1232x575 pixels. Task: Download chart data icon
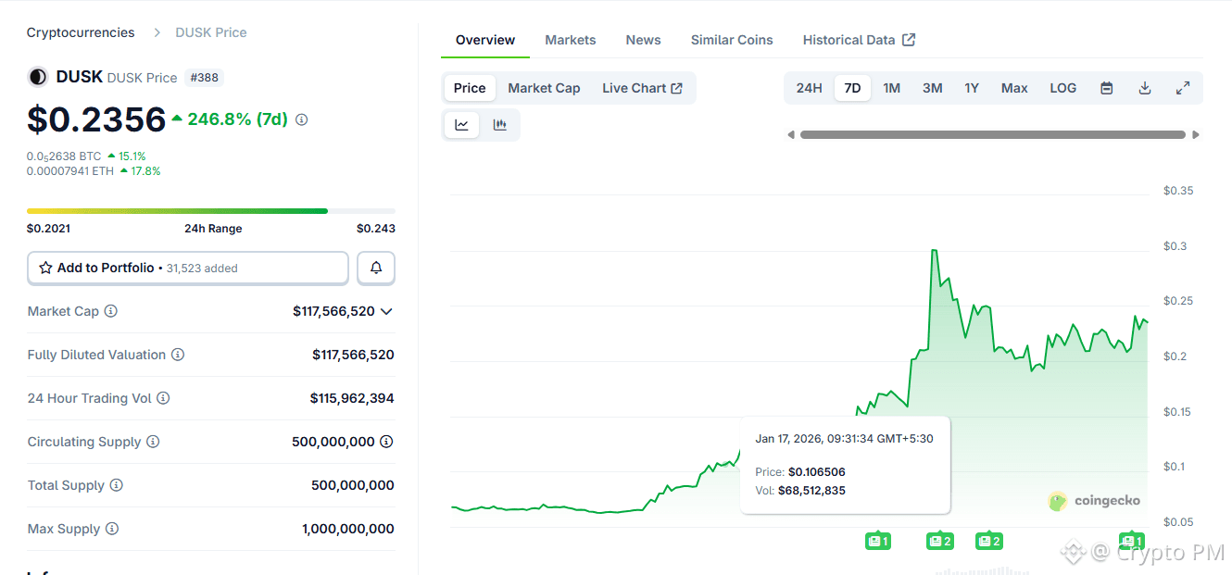[x=1145, y=88]
